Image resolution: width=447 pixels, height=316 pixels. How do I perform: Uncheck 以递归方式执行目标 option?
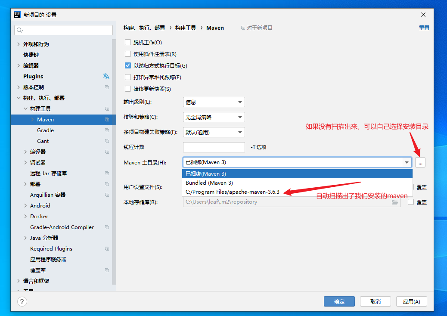[x=127, y=65]
